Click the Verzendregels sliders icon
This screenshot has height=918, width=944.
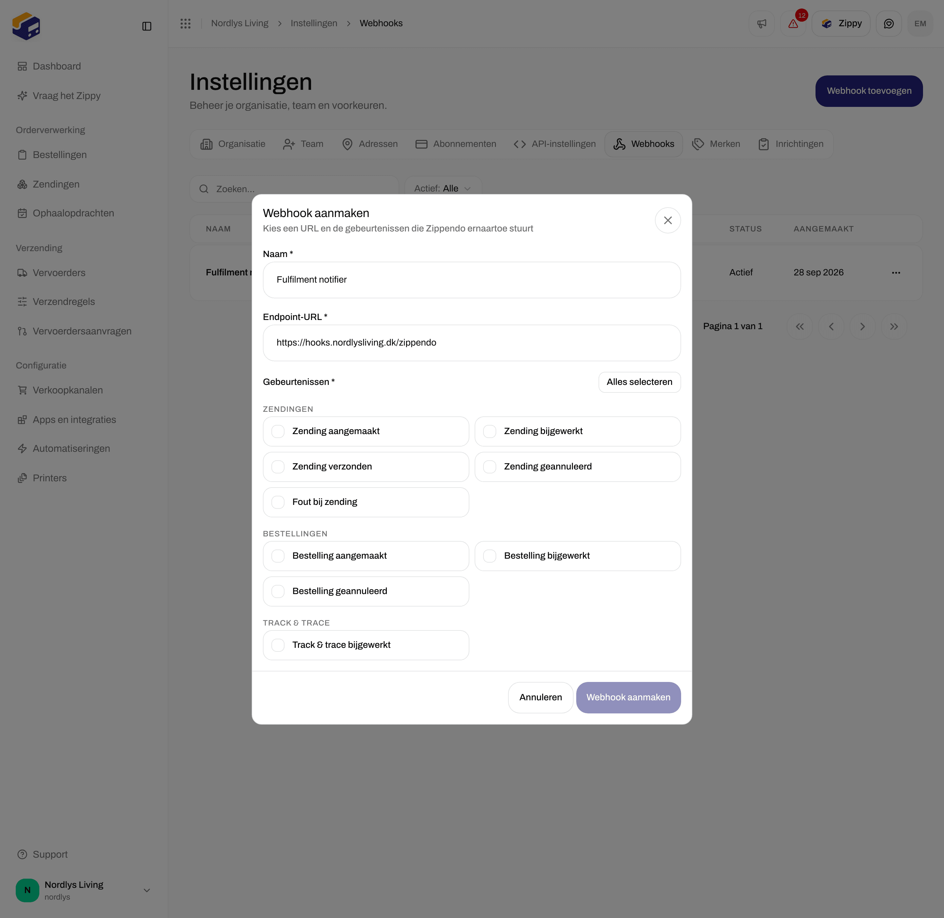coord(22,302)
